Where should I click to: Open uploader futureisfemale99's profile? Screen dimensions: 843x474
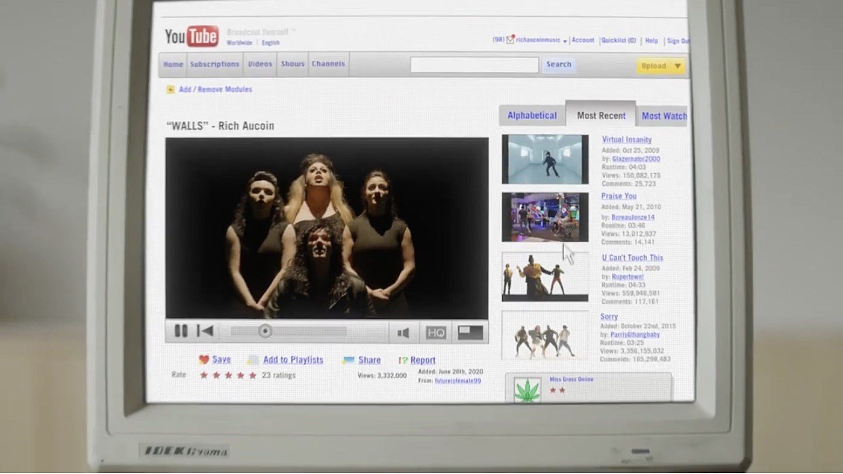point(458,381)
